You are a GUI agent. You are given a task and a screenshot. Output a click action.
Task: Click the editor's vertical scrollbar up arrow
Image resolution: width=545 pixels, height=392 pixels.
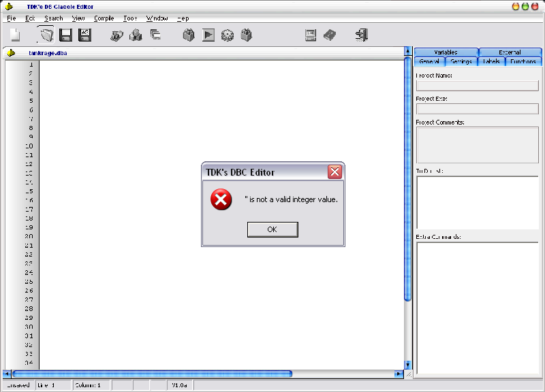(407, 52)
